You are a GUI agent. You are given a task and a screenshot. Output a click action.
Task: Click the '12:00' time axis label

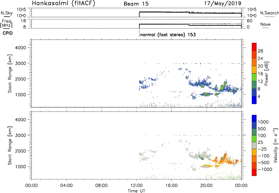point(136,185)
